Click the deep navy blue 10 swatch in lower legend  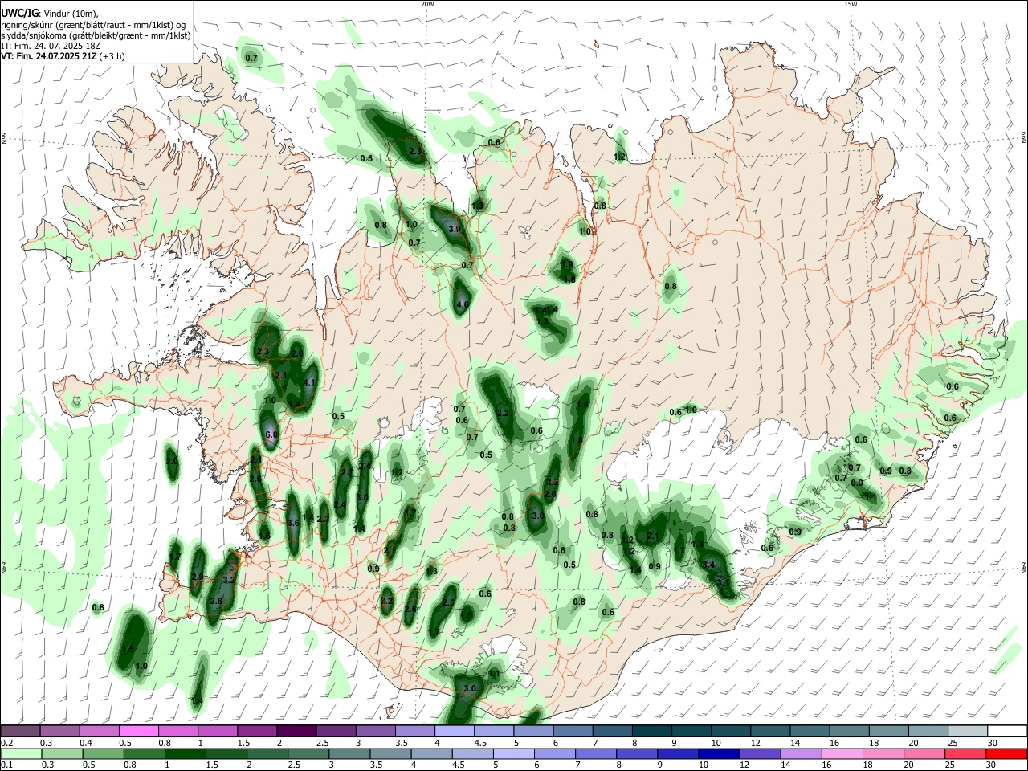tap(718, 753)
